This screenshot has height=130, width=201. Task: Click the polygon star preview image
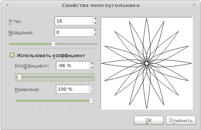[x=146, y=63]
